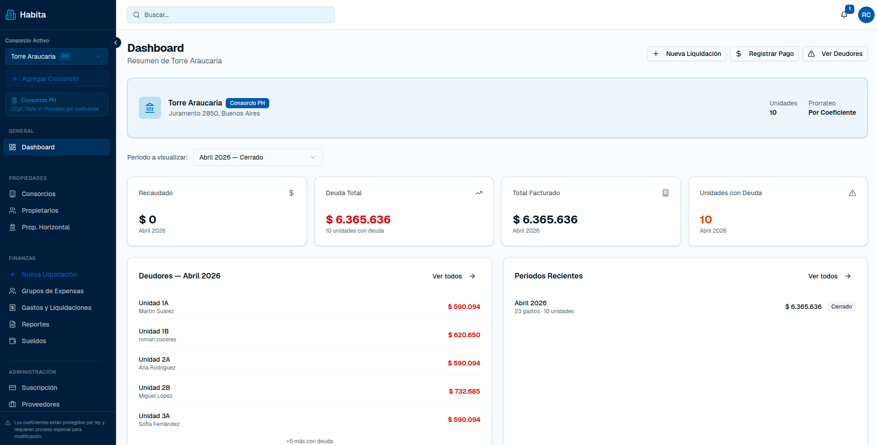Click the '+5 más con deuda' text
This screenshot has width=877, height=445.
click(309, 441)
